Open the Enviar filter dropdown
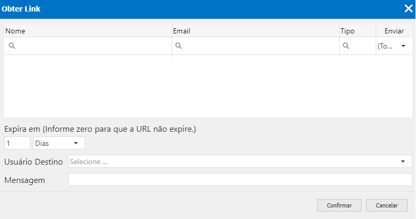This screenshot has width=416, height=219. [x=403, y=46]
